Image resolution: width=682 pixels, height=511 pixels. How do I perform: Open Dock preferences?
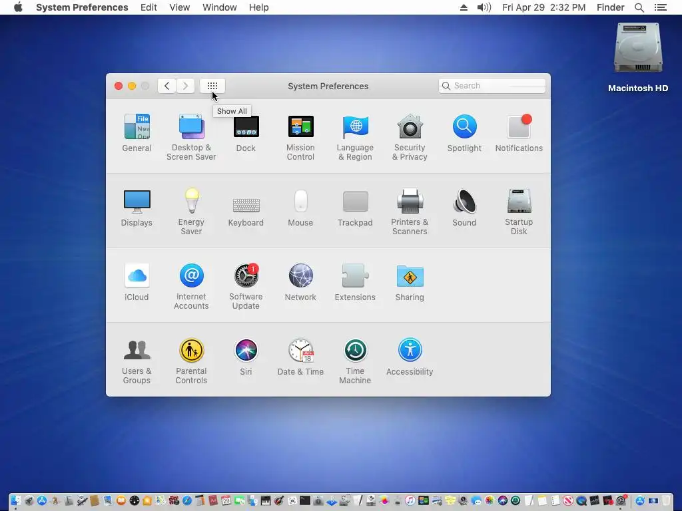246,133
